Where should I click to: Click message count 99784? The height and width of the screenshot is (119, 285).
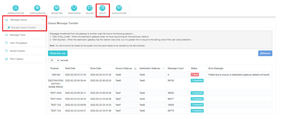pyautogui.click(x=171, y=81)
